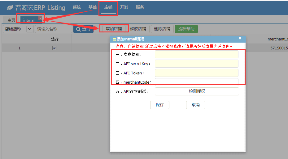Screen dimensions: 288x159
Task: Open the 基础 menu
Action: 92,7
